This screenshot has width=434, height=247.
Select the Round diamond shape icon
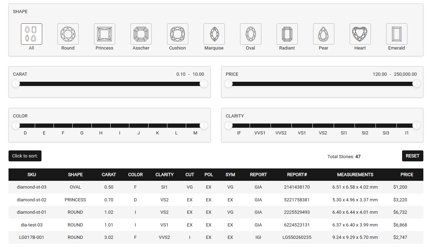pyautogui.click(x=68, y=34)
